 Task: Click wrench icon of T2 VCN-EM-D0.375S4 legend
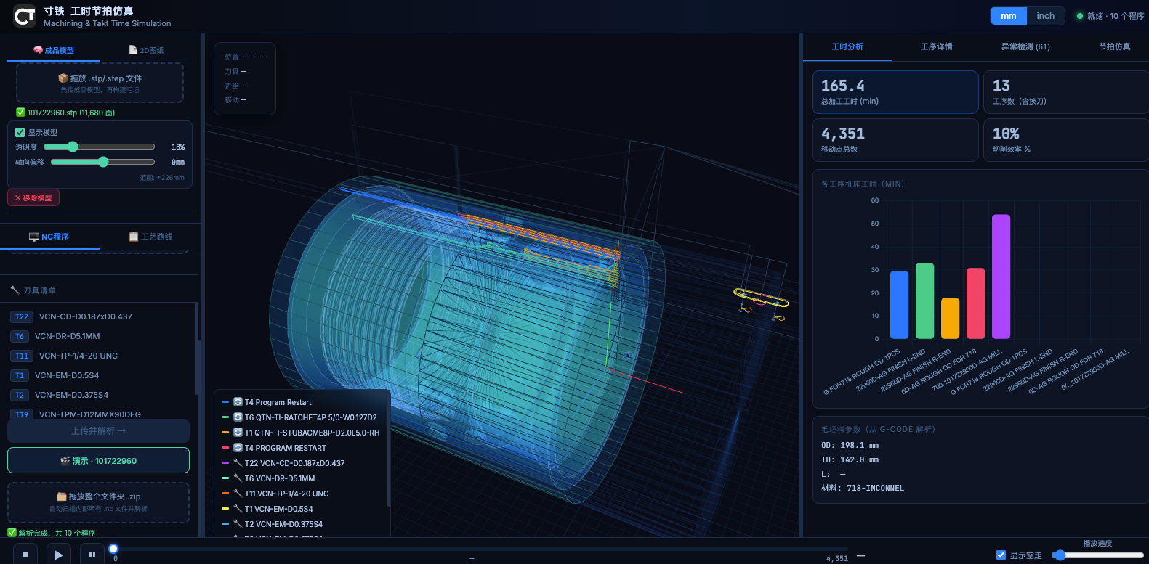coord(238,524)
